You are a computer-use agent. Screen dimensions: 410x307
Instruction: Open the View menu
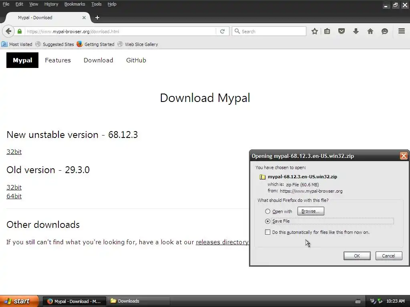point(34,4)
